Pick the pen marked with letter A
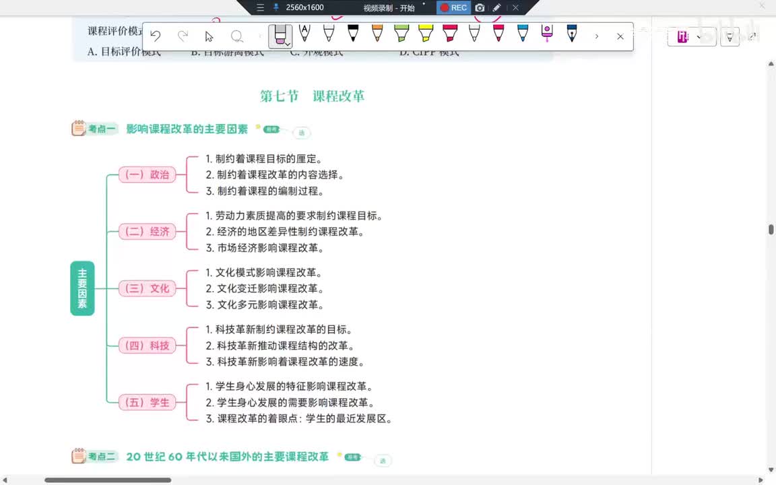Viewport: 776px width, 485px height. point(305,33)
